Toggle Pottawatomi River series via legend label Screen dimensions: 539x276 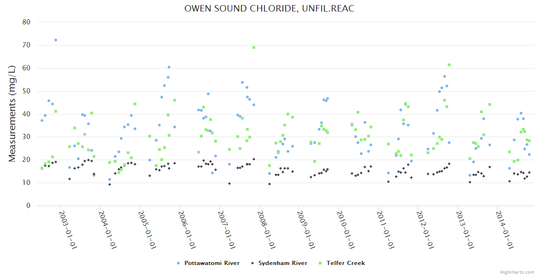(x=211, y=263)
